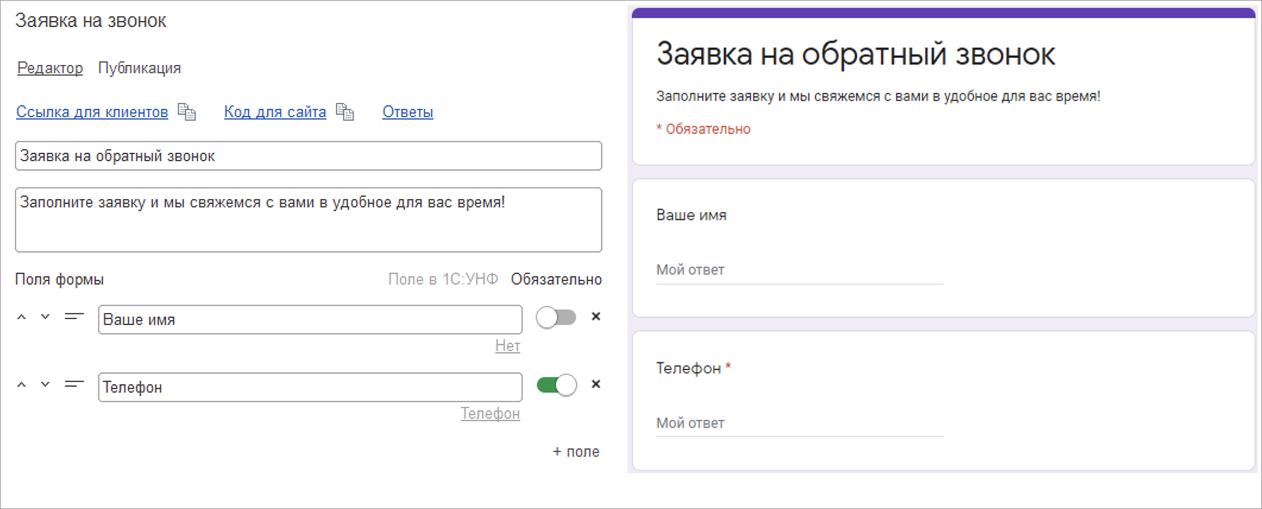Edit the 'Ваше имя' field name input
Screen dimensions: 1262x509
pos(310,320)
